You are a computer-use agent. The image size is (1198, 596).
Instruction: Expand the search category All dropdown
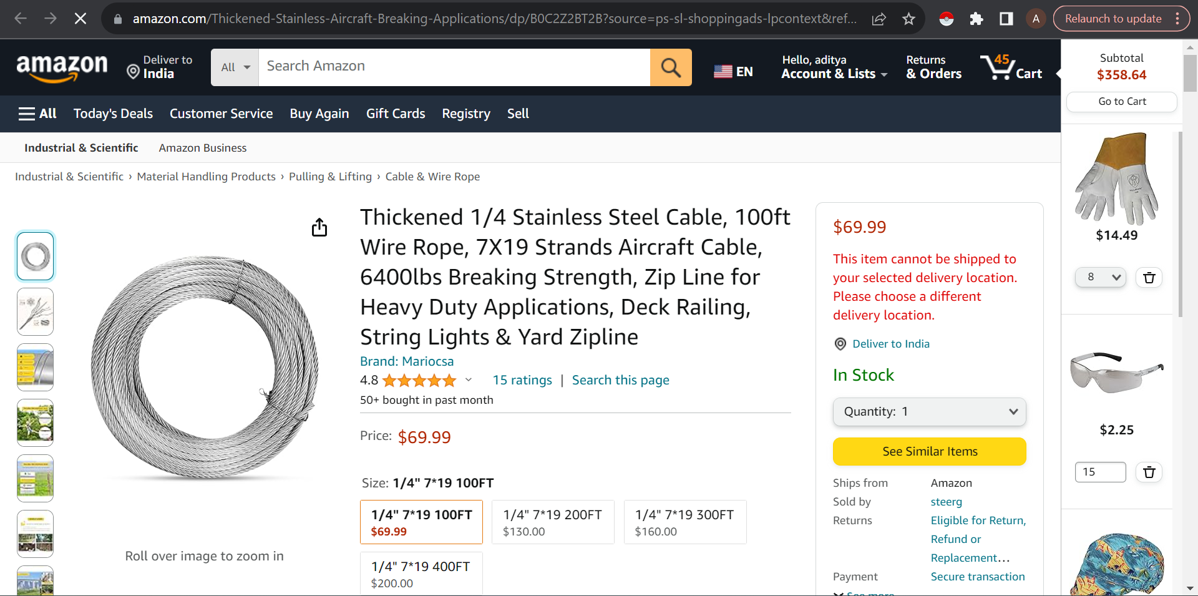click(235, 67)
